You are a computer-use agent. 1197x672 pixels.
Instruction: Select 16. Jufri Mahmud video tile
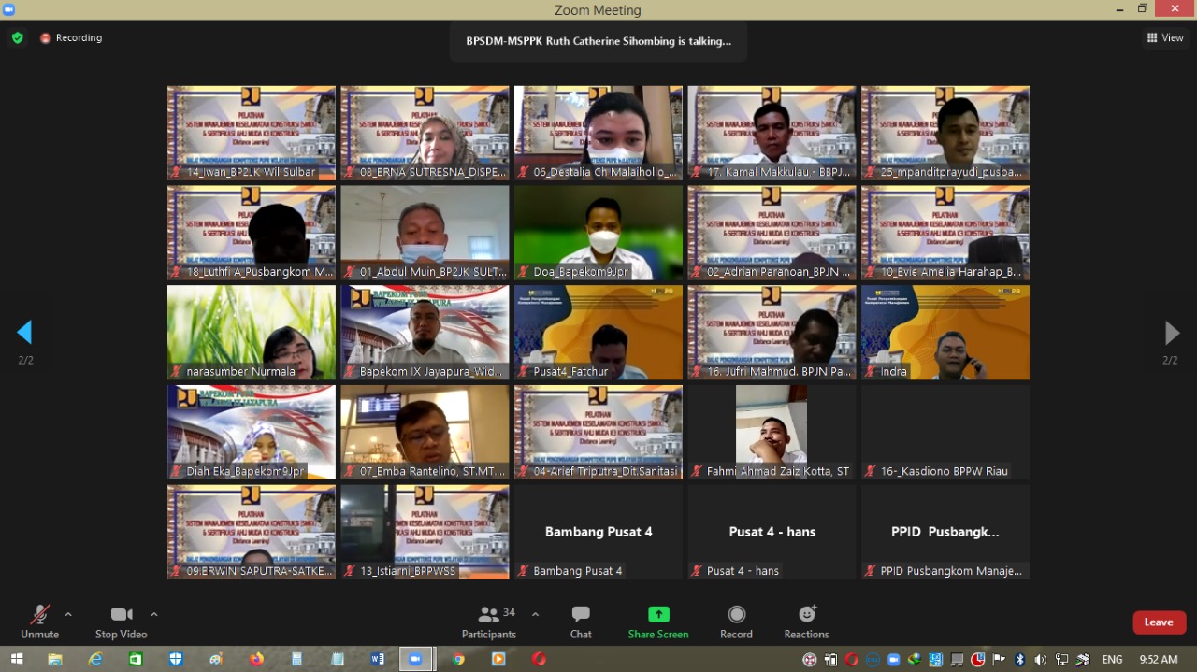[772, 333]
